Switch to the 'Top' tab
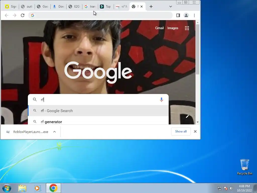257x193 pixels. (x=106, y=7)
